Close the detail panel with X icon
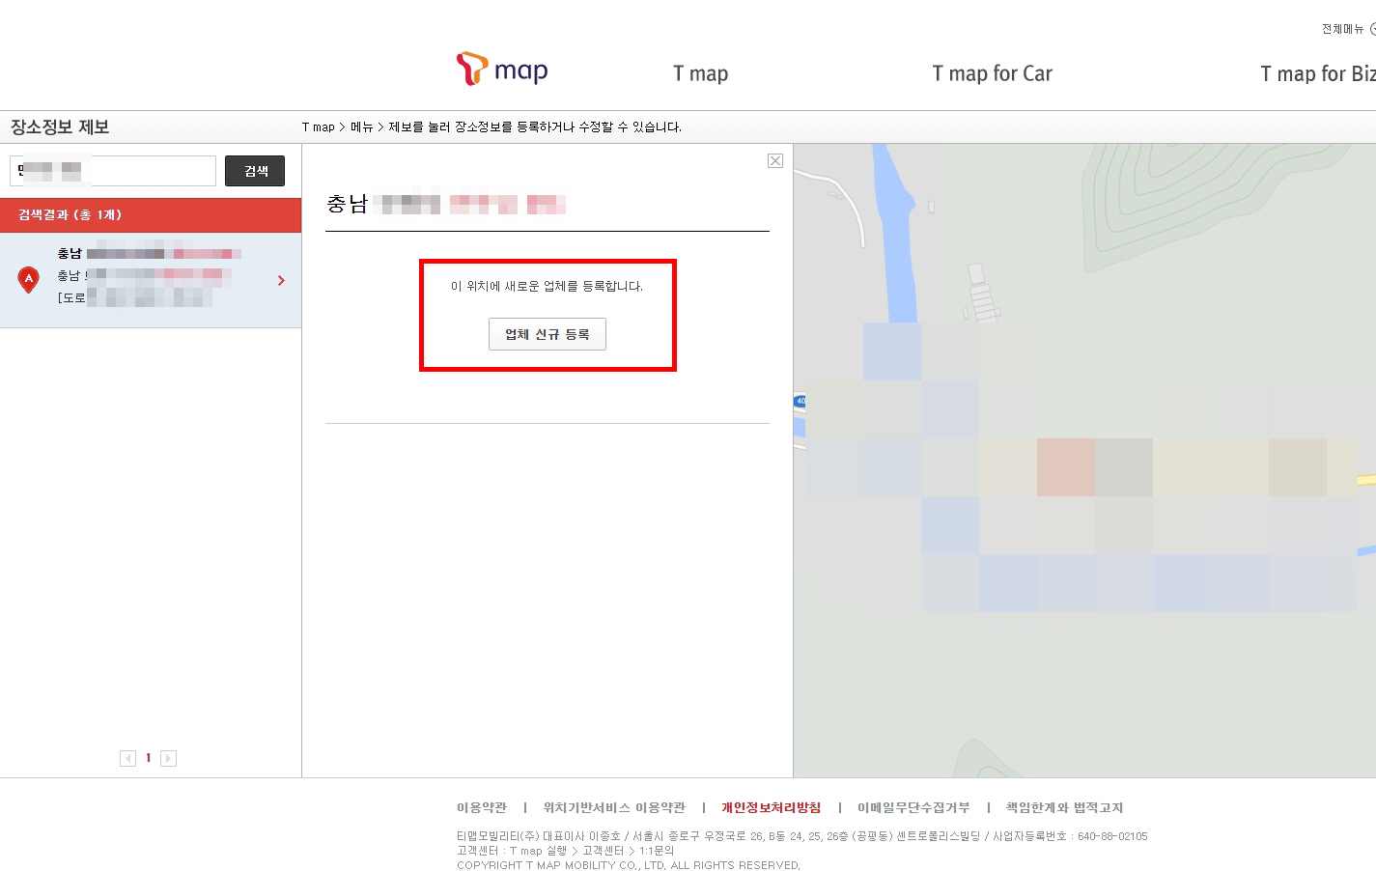 click(775, 161)
